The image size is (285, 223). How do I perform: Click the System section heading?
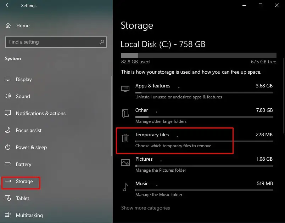pyautogui.click(x=13, y=59)
